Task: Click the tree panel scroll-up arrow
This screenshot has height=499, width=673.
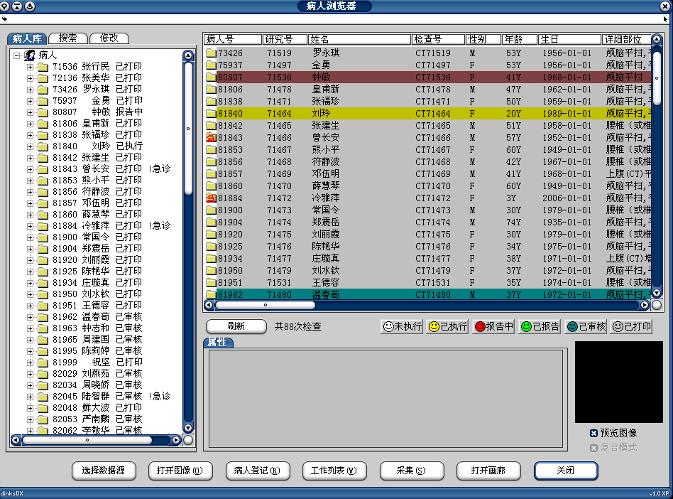Action: pyautogui.click(x=188, y=55)
